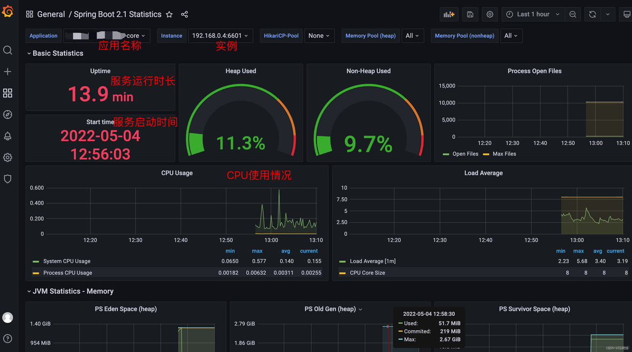Toggle System CPU Usage legend series
This screenshot has width=632, height=352.
pos(67,261)
